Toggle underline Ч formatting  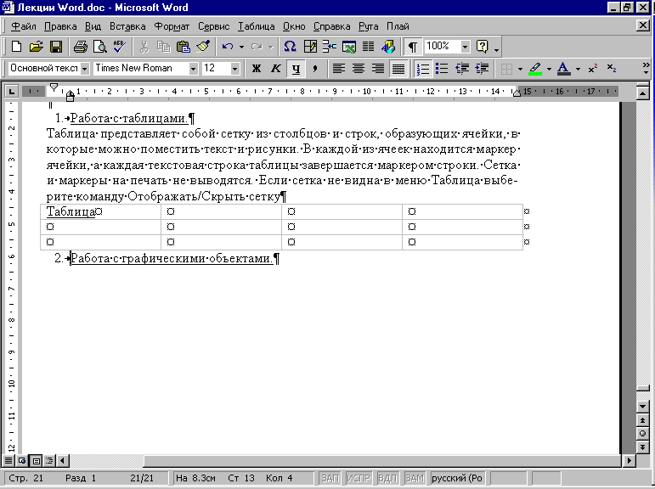click(x=296, y=69)
